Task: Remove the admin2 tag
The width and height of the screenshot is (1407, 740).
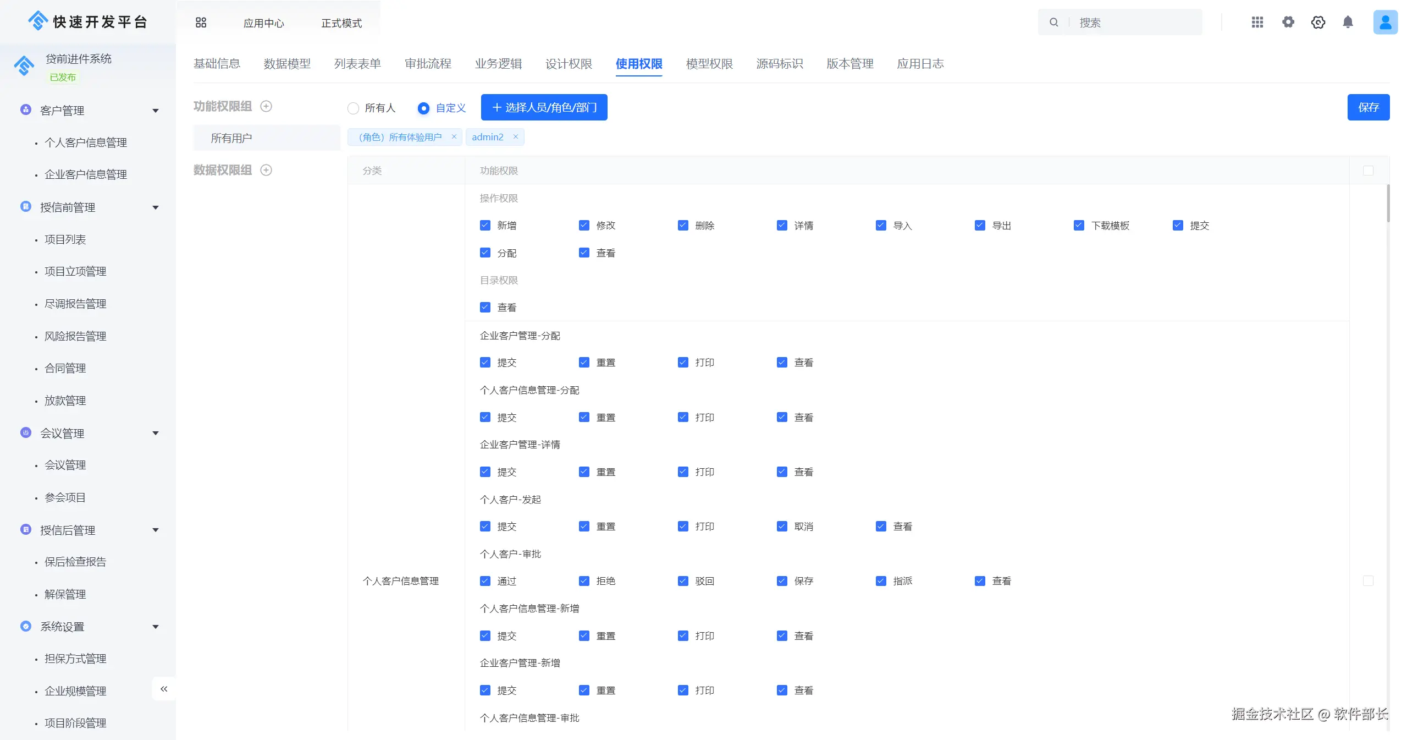Action: (x=516, y=137)
